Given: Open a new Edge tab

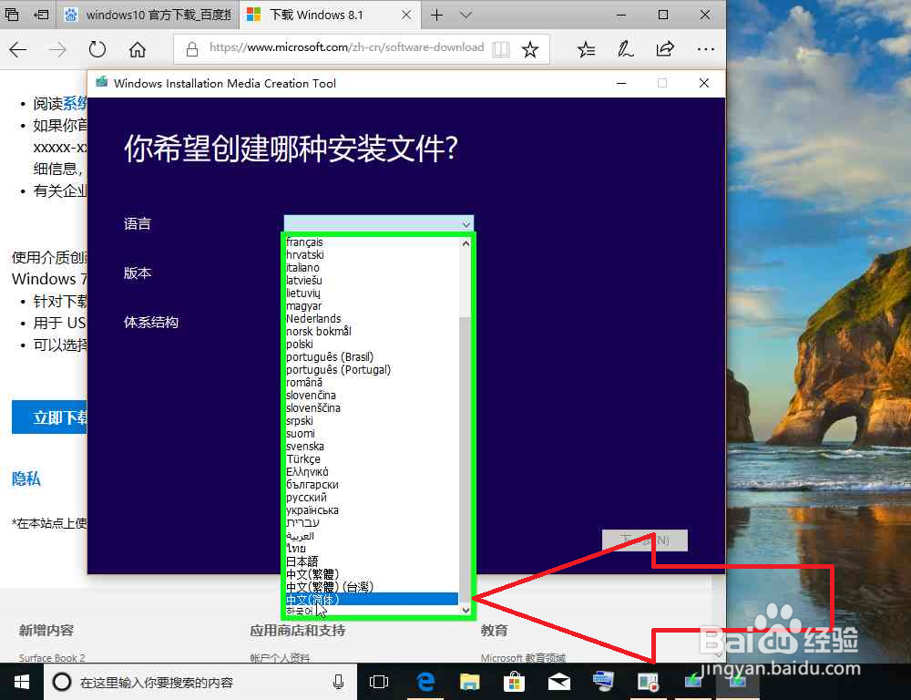Looking at the screenshot, I should click(x=437, y=15).
